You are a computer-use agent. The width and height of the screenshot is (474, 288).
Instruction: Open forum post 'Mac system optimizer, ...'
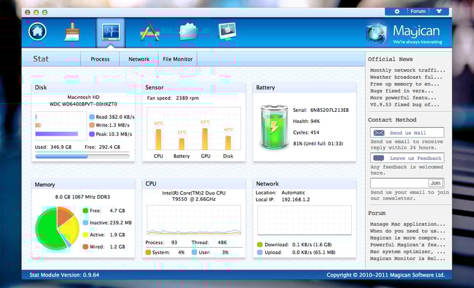click(407, 252)
